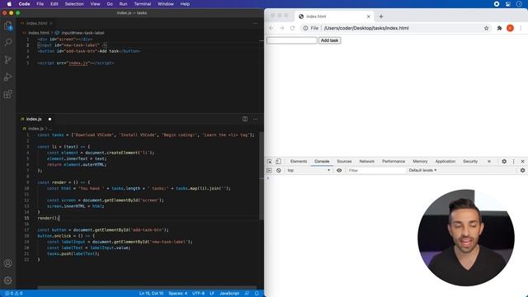This screenshot has height=297, width=528.
Task: Close the DevTools panel
Action: (x=522, y=162)
